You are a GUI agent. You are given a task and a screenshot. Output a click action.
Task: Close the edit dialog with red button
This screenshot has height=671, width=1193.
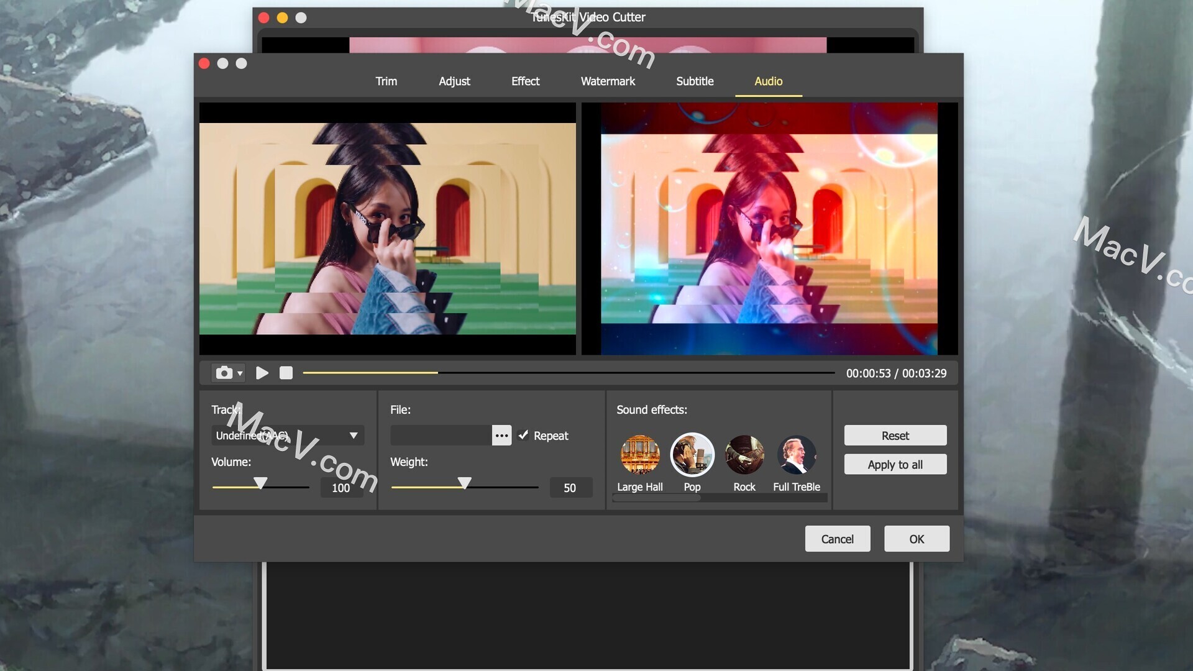pyautogui.click(x=204, y=63)
